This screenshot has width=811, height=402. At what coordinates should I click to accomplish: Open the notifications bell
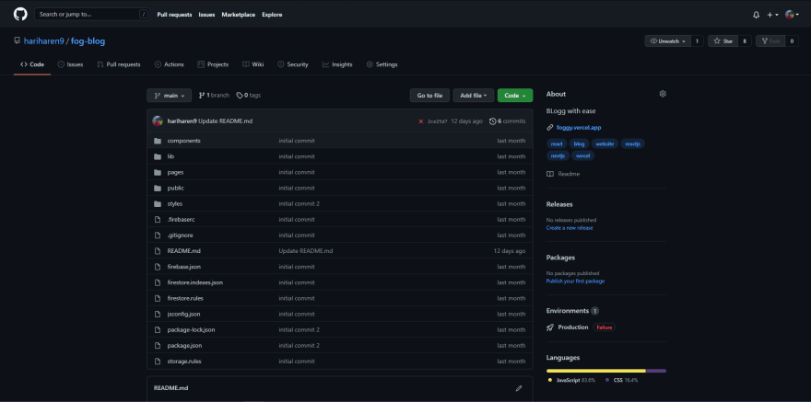757,15
